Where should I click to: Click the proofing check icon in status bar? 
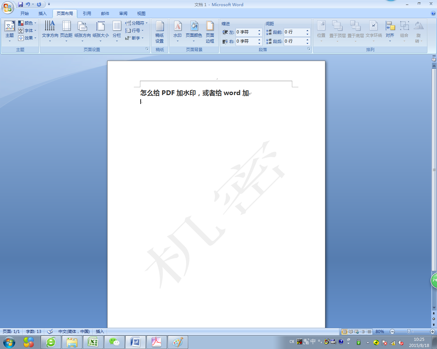click(50, 331)
